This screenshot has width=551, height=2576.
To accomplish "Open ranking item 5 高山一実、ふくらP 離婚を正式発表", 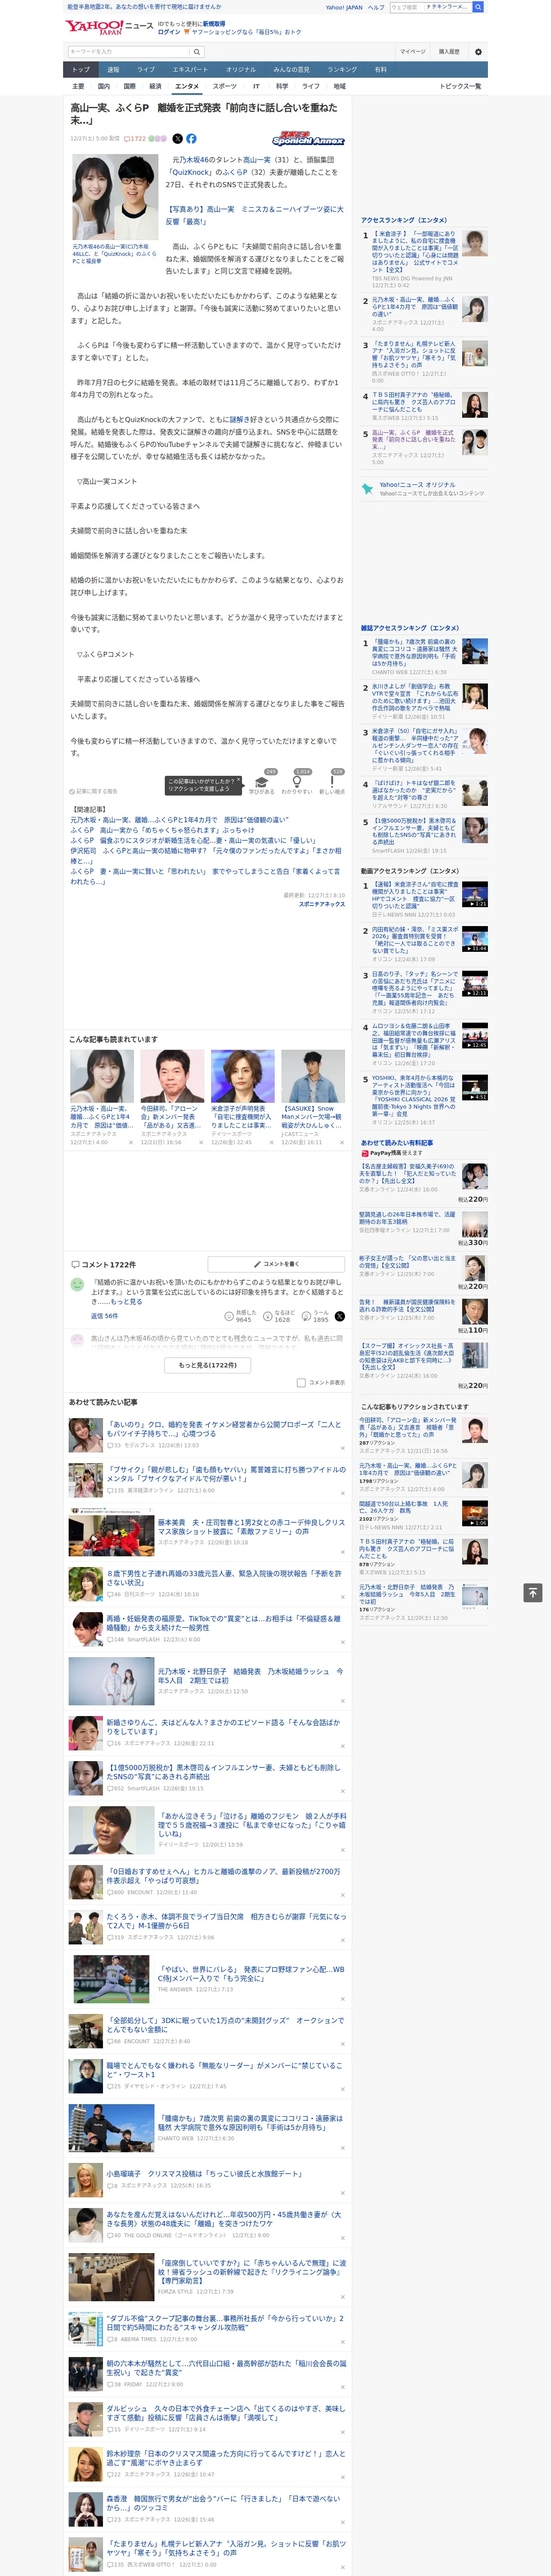I will tap(414, 439).
